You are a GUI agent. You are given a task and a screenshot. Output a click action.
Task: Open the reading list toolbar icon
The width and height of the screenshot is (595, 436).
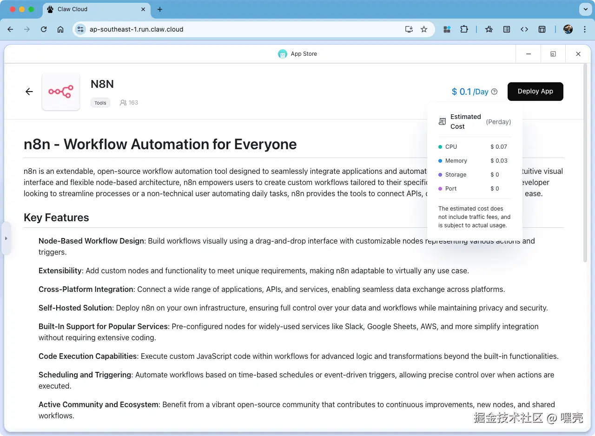tap(507, 29)
